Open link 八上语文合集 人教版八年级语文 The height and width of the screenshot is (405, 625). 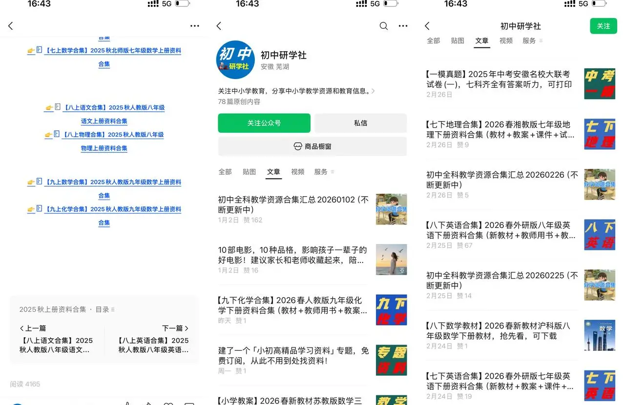pyautogui.click(x=104, y=114)
